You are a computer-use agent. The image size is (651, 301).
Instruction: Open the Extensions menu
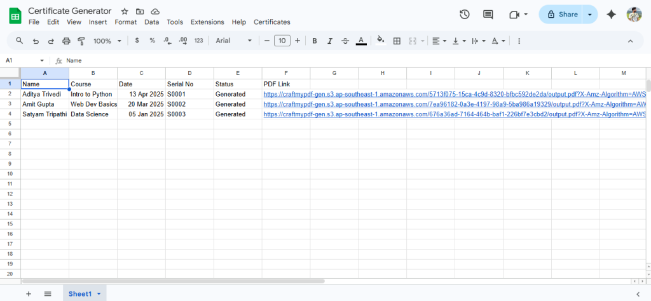click(x=207, y=22)
